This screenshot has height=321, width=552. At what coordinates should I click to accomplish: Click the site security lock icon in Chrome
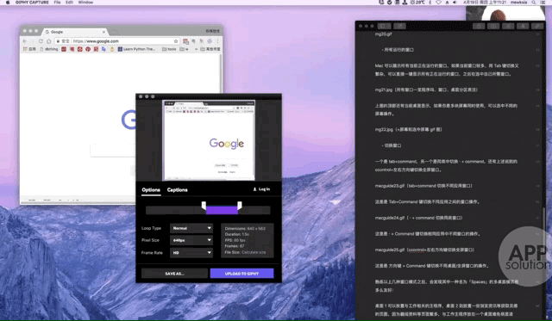click(59, 41)
